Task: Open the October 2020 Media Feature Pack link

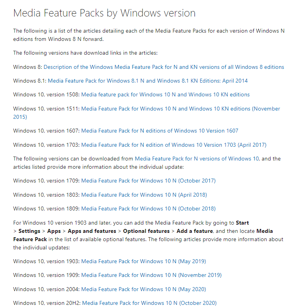Action: [149, 303]
